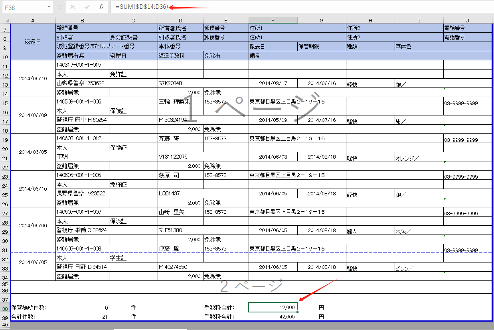Viewport: 494px width, 330px height.
Task: Select return date cell 2014/06/09
Action: pyautogui.click(x=33, y=115)
